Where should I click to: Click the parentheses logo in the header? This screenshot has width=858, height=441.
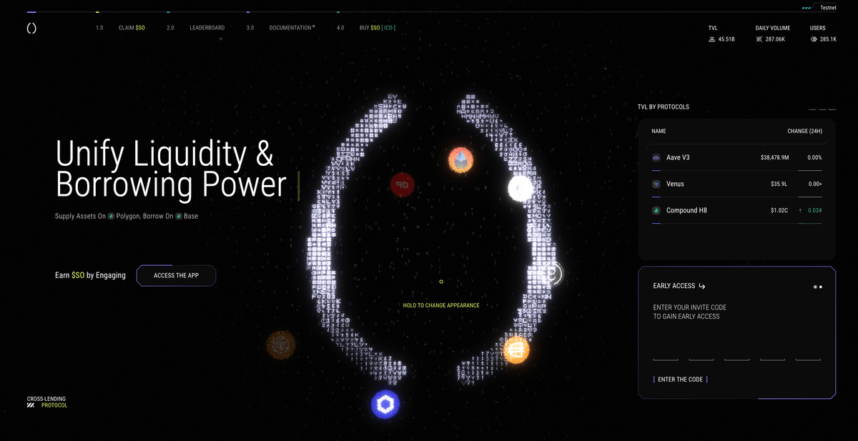click(31, 28)
